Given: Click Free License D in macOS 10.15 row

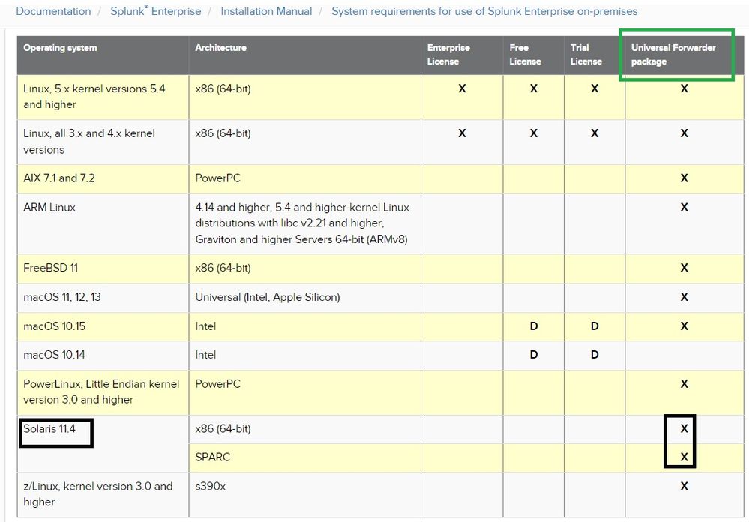Looking at the screenshot, I should click(534, 326).
